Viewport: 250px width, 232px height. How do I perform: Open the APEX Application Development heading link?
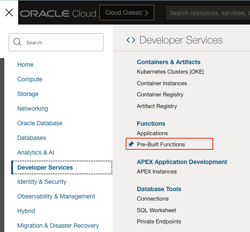pyautogui.click(x=182, y=162)
